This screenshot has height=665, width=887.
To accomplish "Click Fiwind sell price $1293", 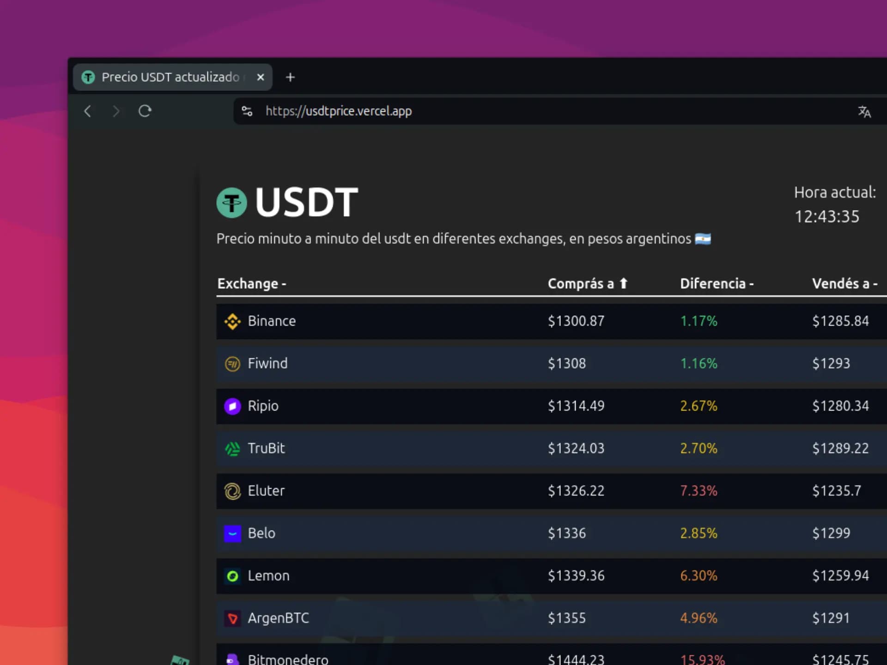I will pyautogui.click(x=831, y=363).
